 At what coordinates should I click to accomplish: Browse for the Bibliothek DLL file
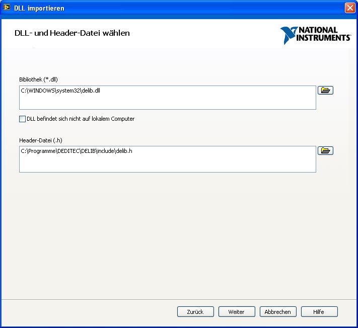coord(325,91)
